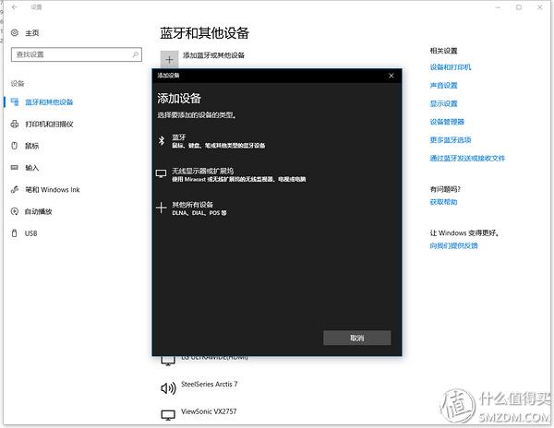Open 自动播放 settings page
Screen dimensions: 554x428
(39, 211)
